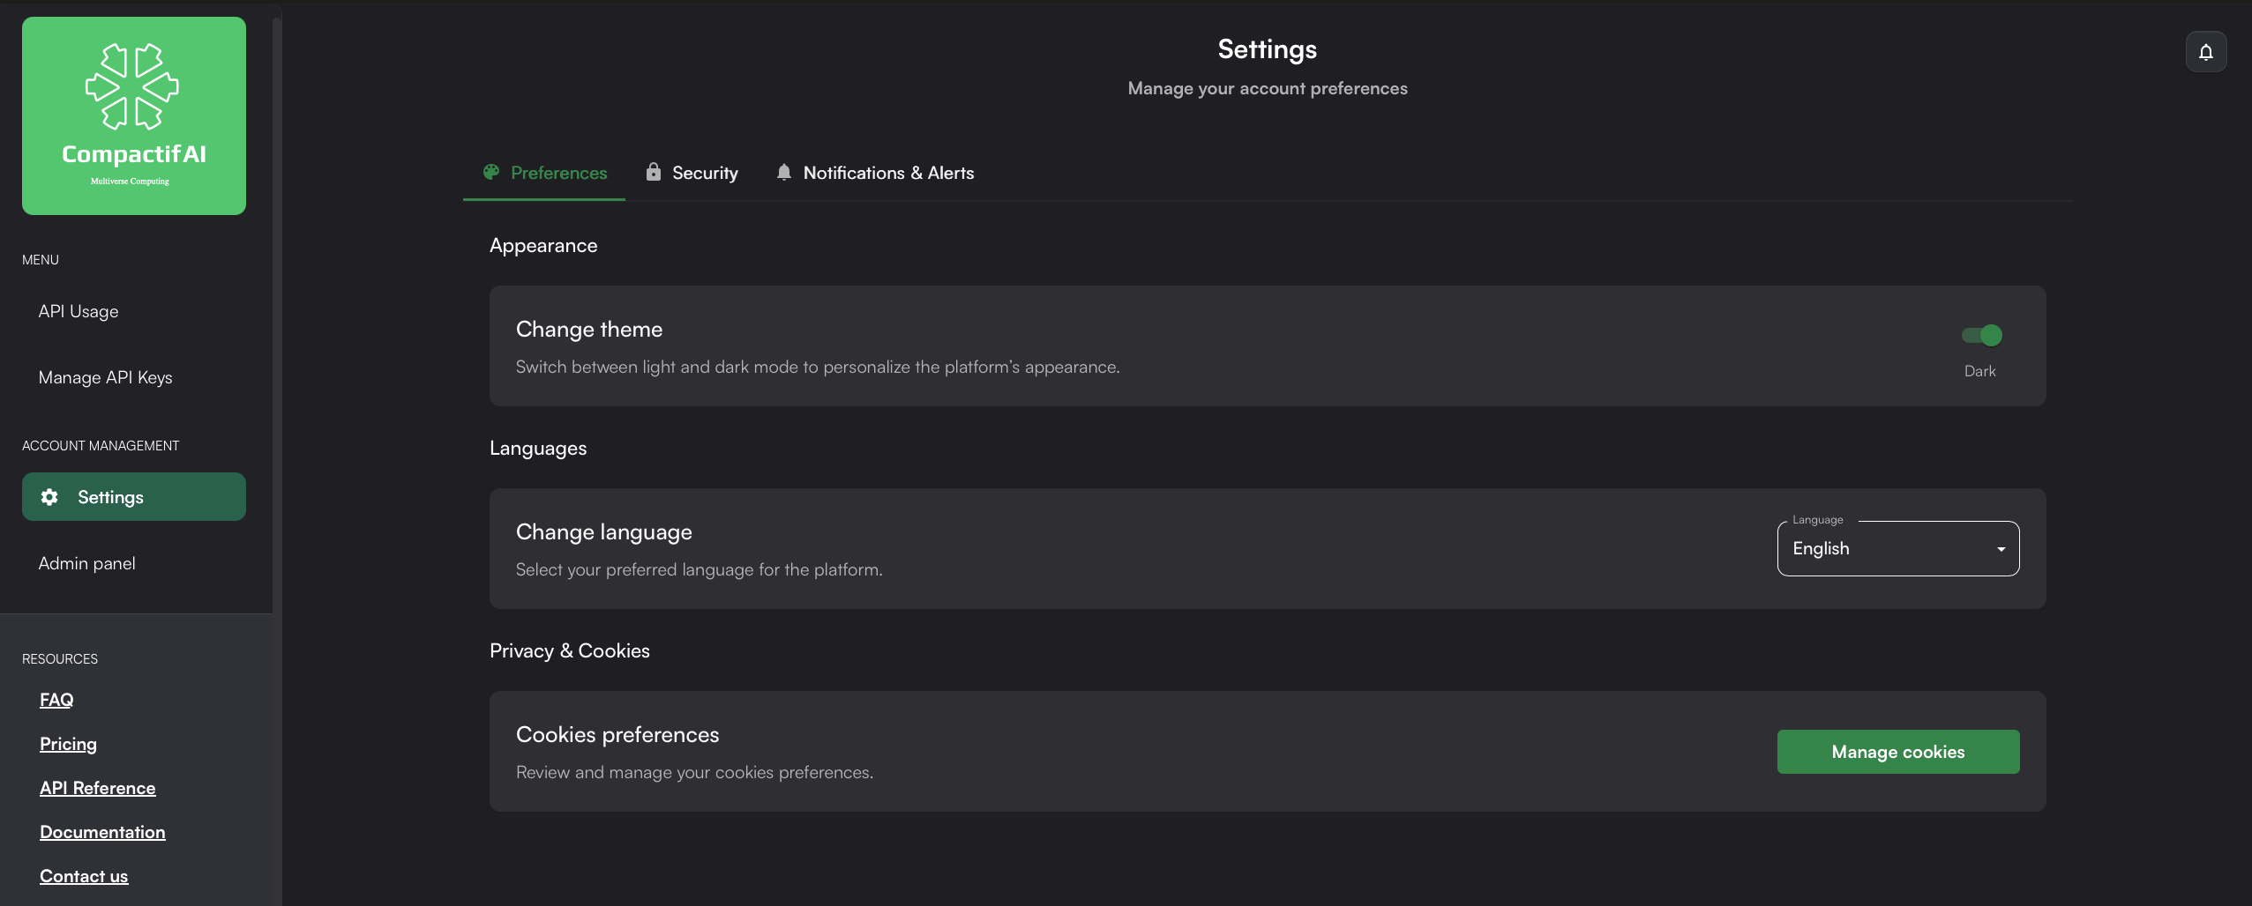Click the notification bell icon

(2205, 52)
